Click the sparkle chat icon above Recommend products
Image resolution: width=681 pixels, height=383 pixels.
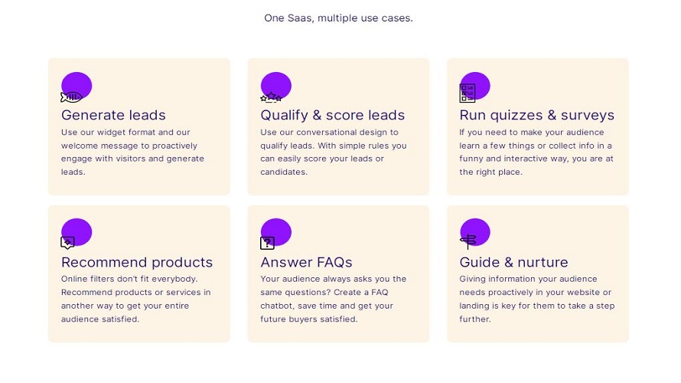click(x=68, y=243)
